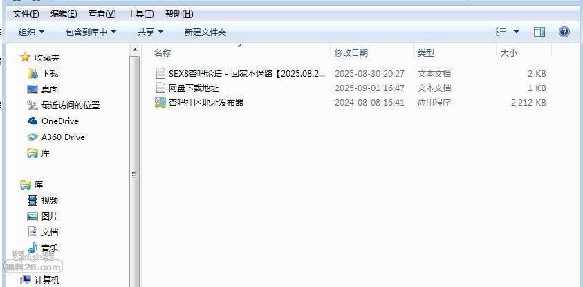
Task: Open the 工具(T) menu
Action: tap(140, 14)
